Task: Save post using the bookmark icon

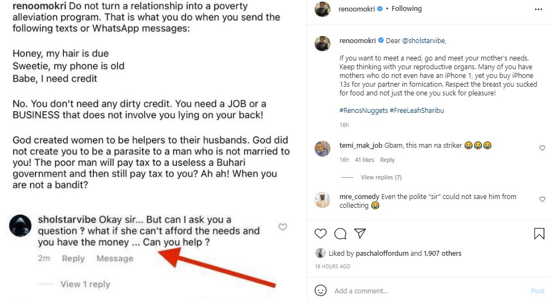Action: point(539,234)
